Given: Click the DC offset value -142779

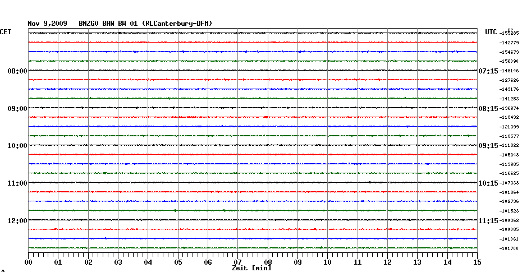Looking at the screenshot, I should tap(509, 43).
